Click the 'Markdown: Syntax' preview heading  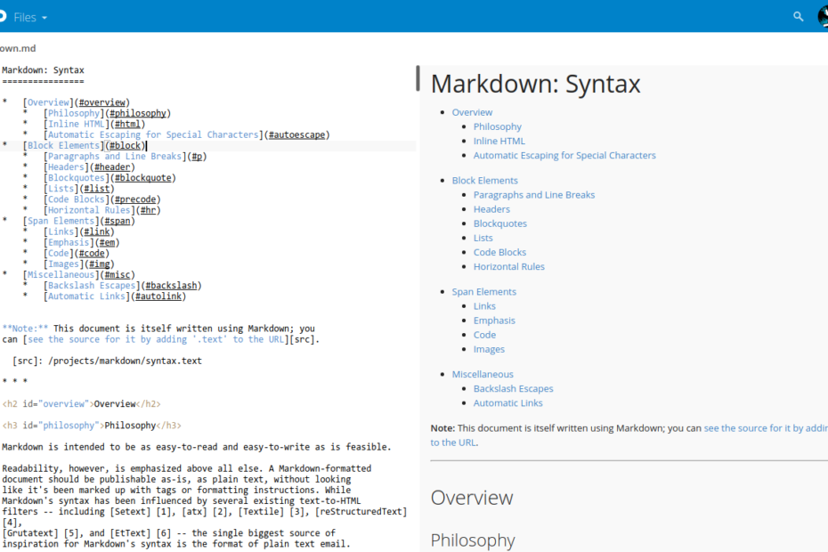pyautogui.click(x=535, y=84)
